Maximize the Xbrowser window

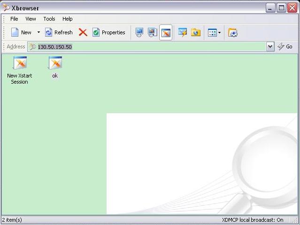[281, 8]
